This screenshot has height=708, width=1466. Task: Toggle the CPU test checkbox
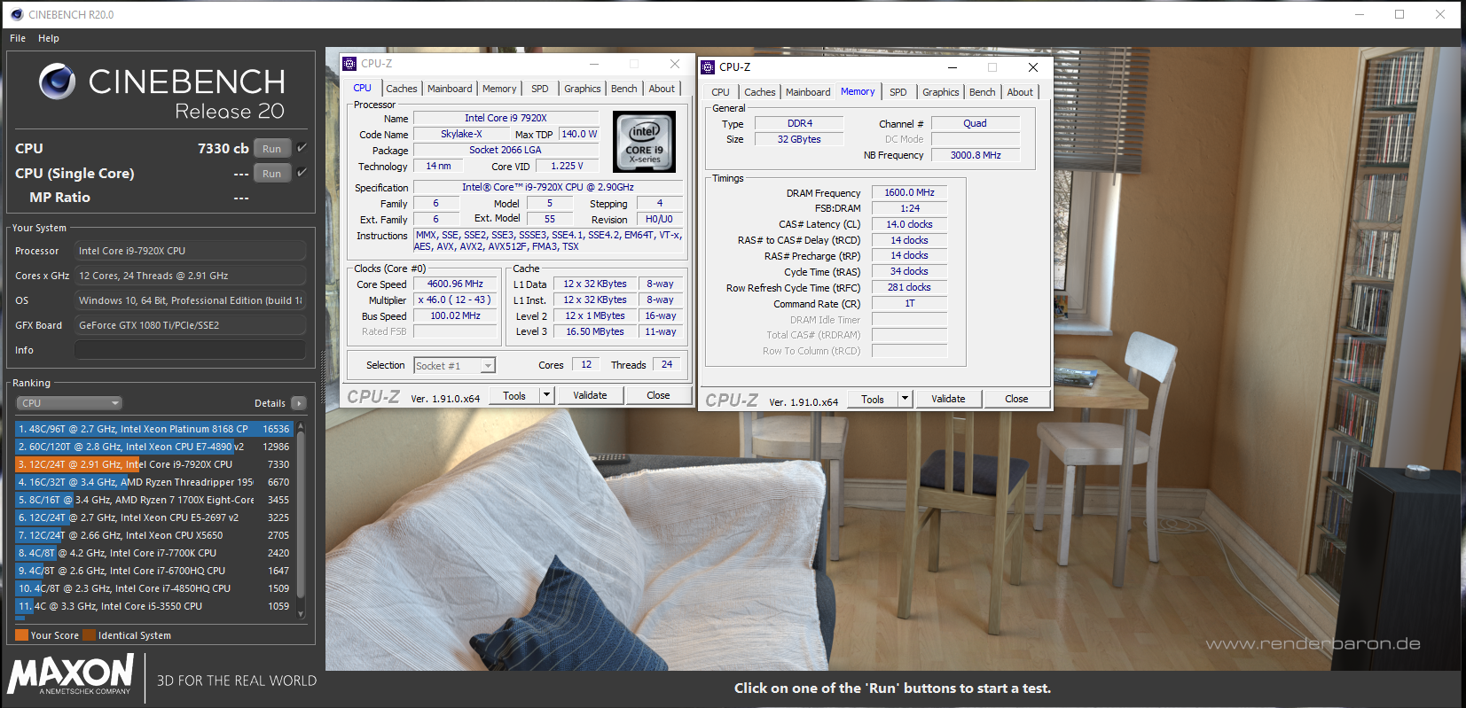[x=302, y=148]
